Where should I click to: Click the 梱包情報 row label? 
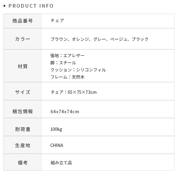(23, 112)
